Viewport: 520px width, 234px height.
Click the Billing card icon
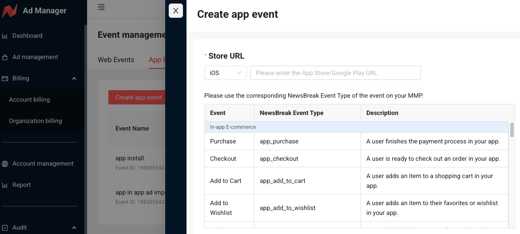[5, 79]
